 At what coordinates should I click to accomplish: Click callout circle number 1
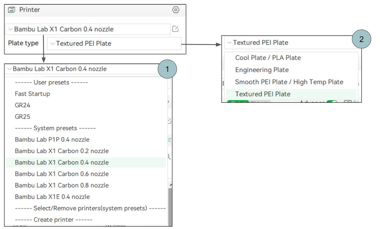(167, 70)
